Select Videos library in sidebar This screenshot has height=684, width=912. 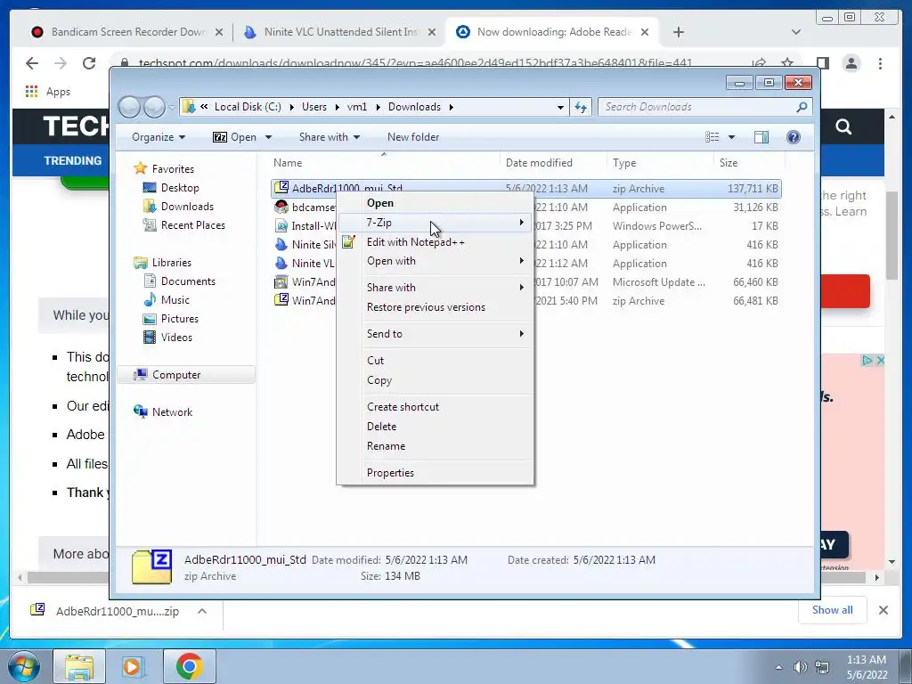(x=176, y=338)
